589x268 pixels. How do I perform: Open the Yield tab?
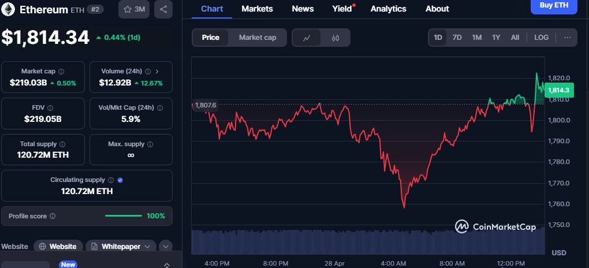click(x=342, y=9)
